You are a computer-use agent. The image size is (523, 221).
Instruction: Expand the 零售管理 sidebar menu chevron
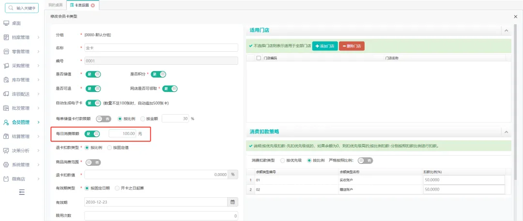(x=38, y=52)
